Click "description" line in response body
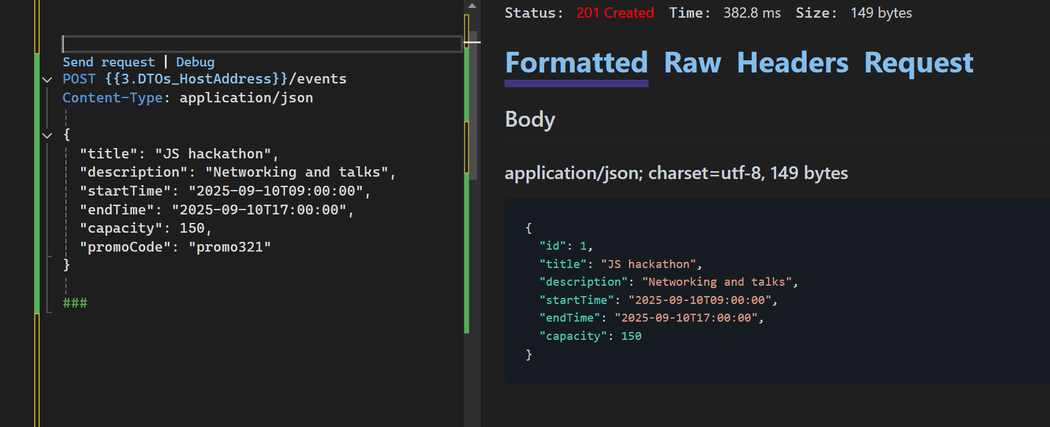This screenshot has width=1050, height=427. pyautogui.click(x=669, y=282)
